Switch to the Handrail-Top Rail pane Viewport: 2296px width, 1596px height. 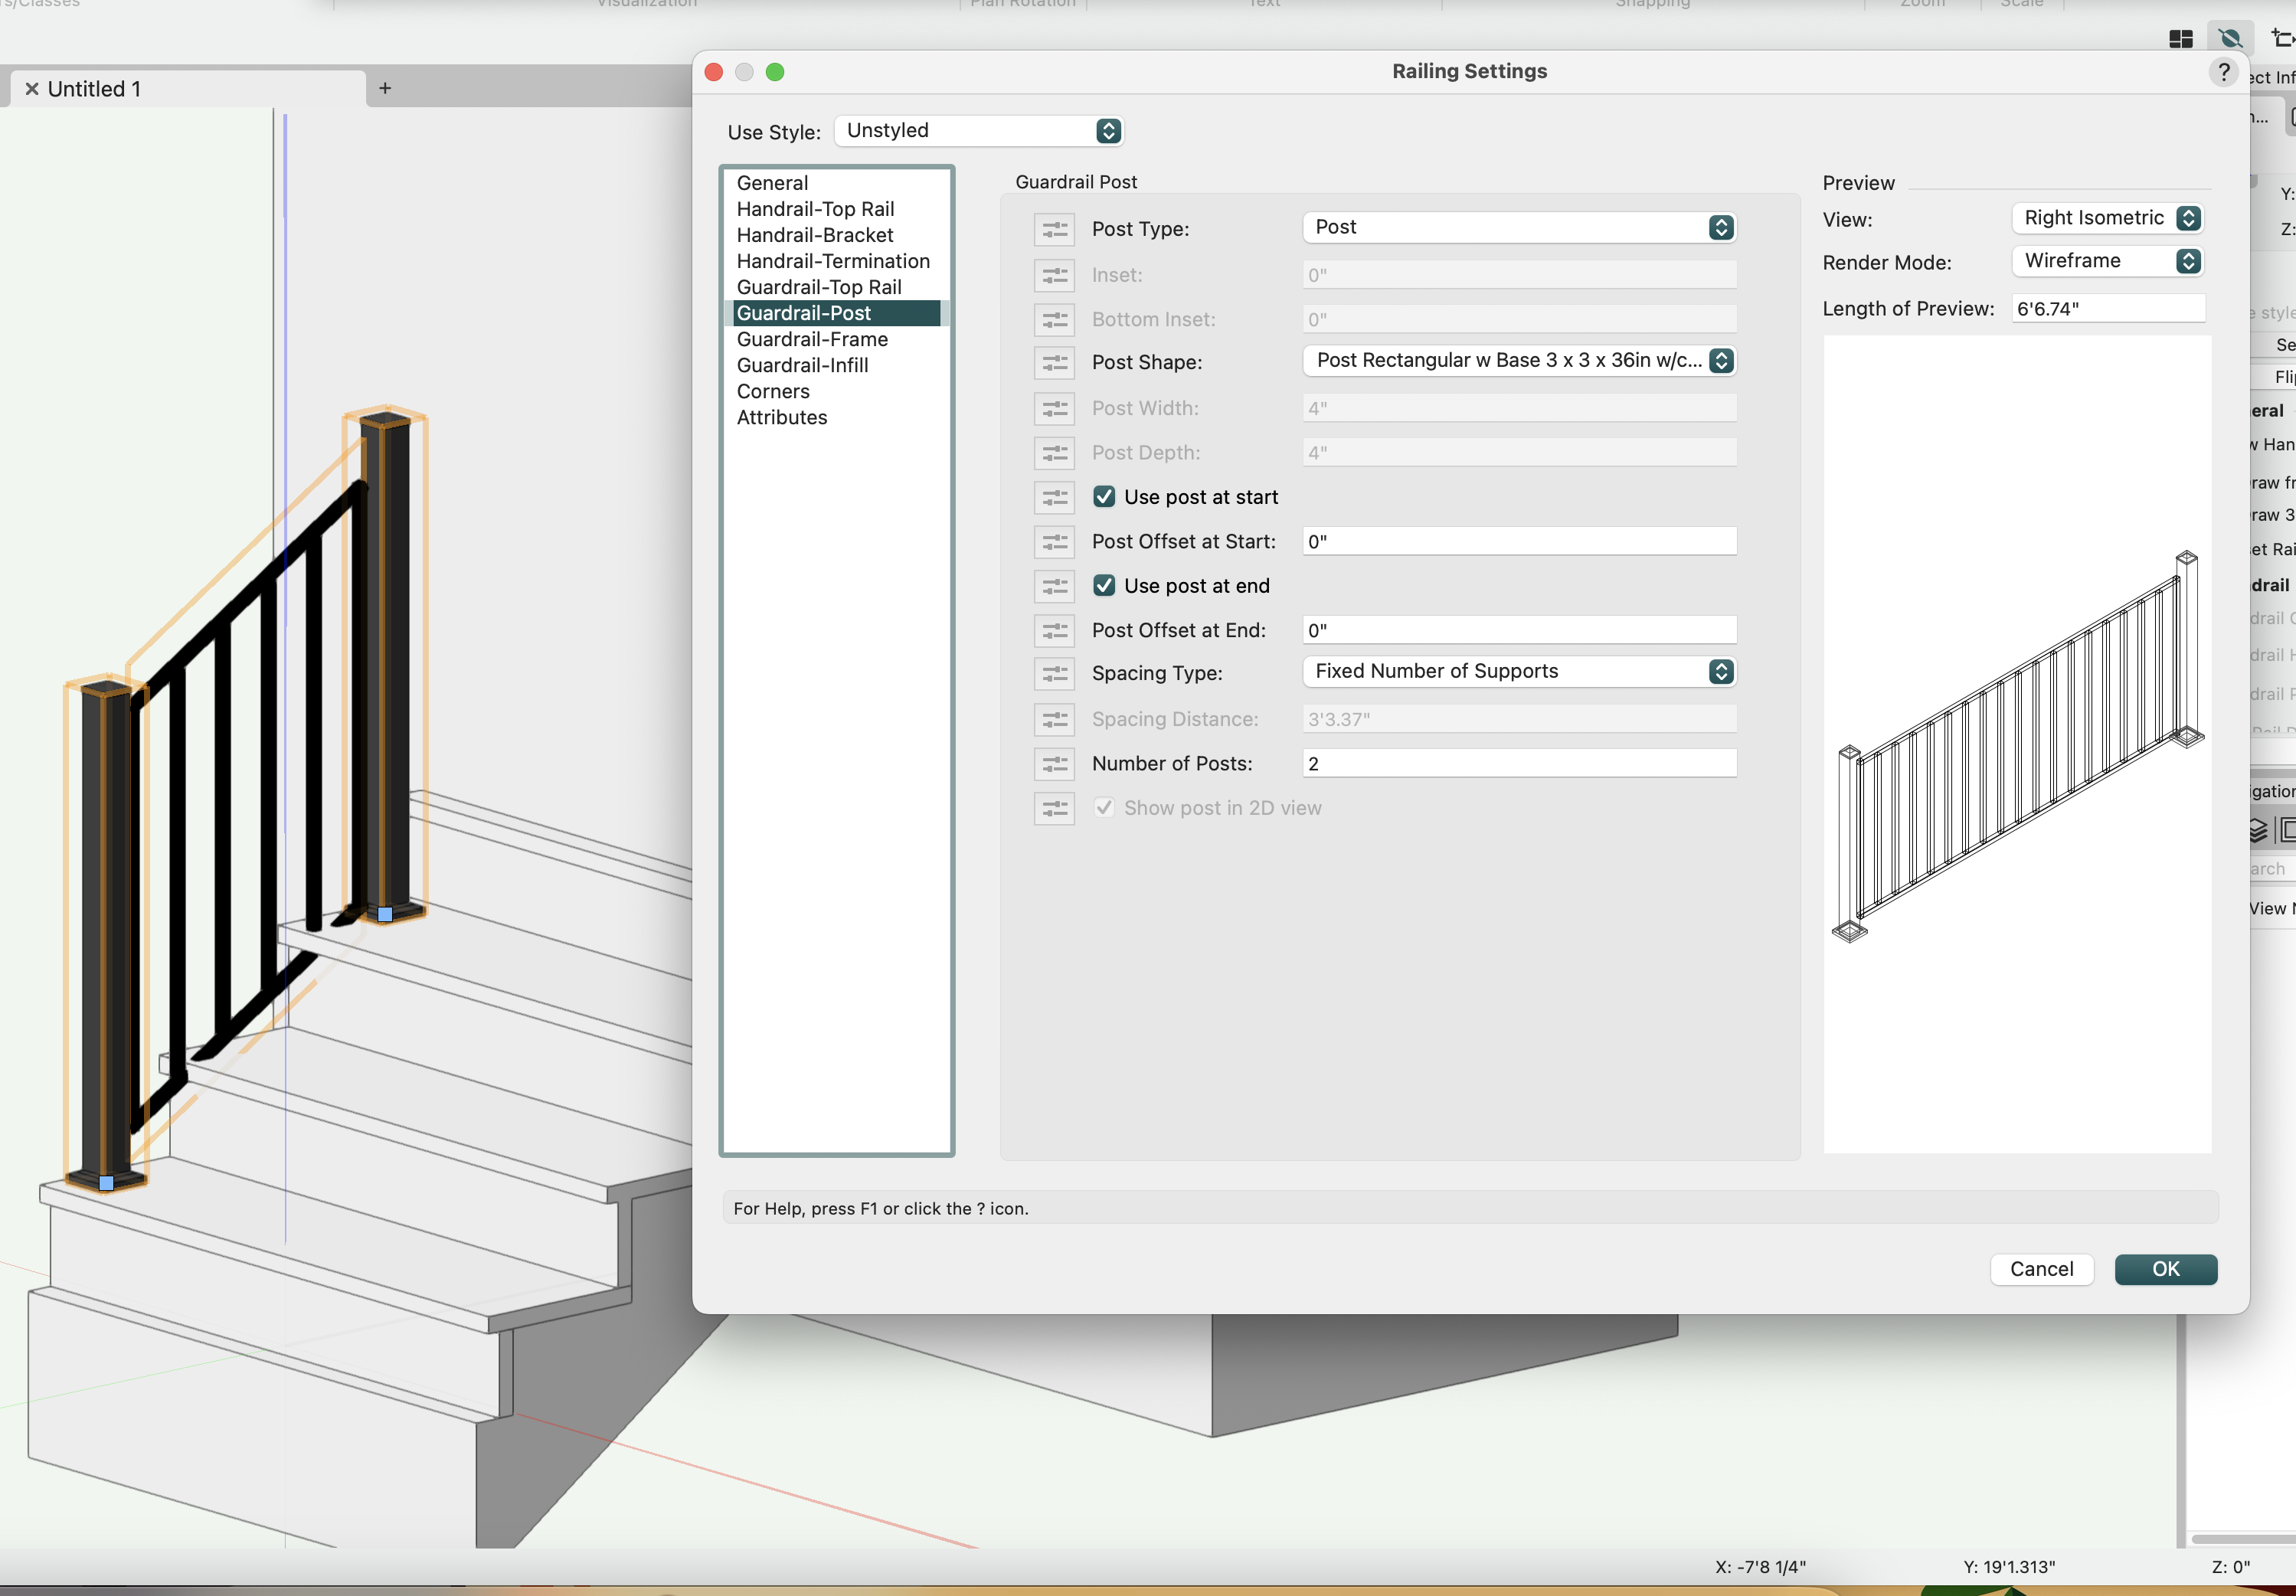point(815,209)
